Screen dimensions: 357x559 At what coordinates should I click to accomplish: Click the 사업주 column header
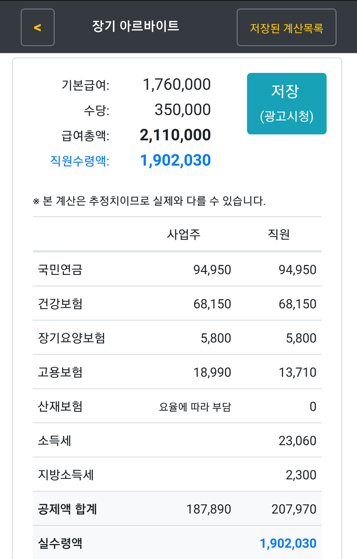point(184,234)
